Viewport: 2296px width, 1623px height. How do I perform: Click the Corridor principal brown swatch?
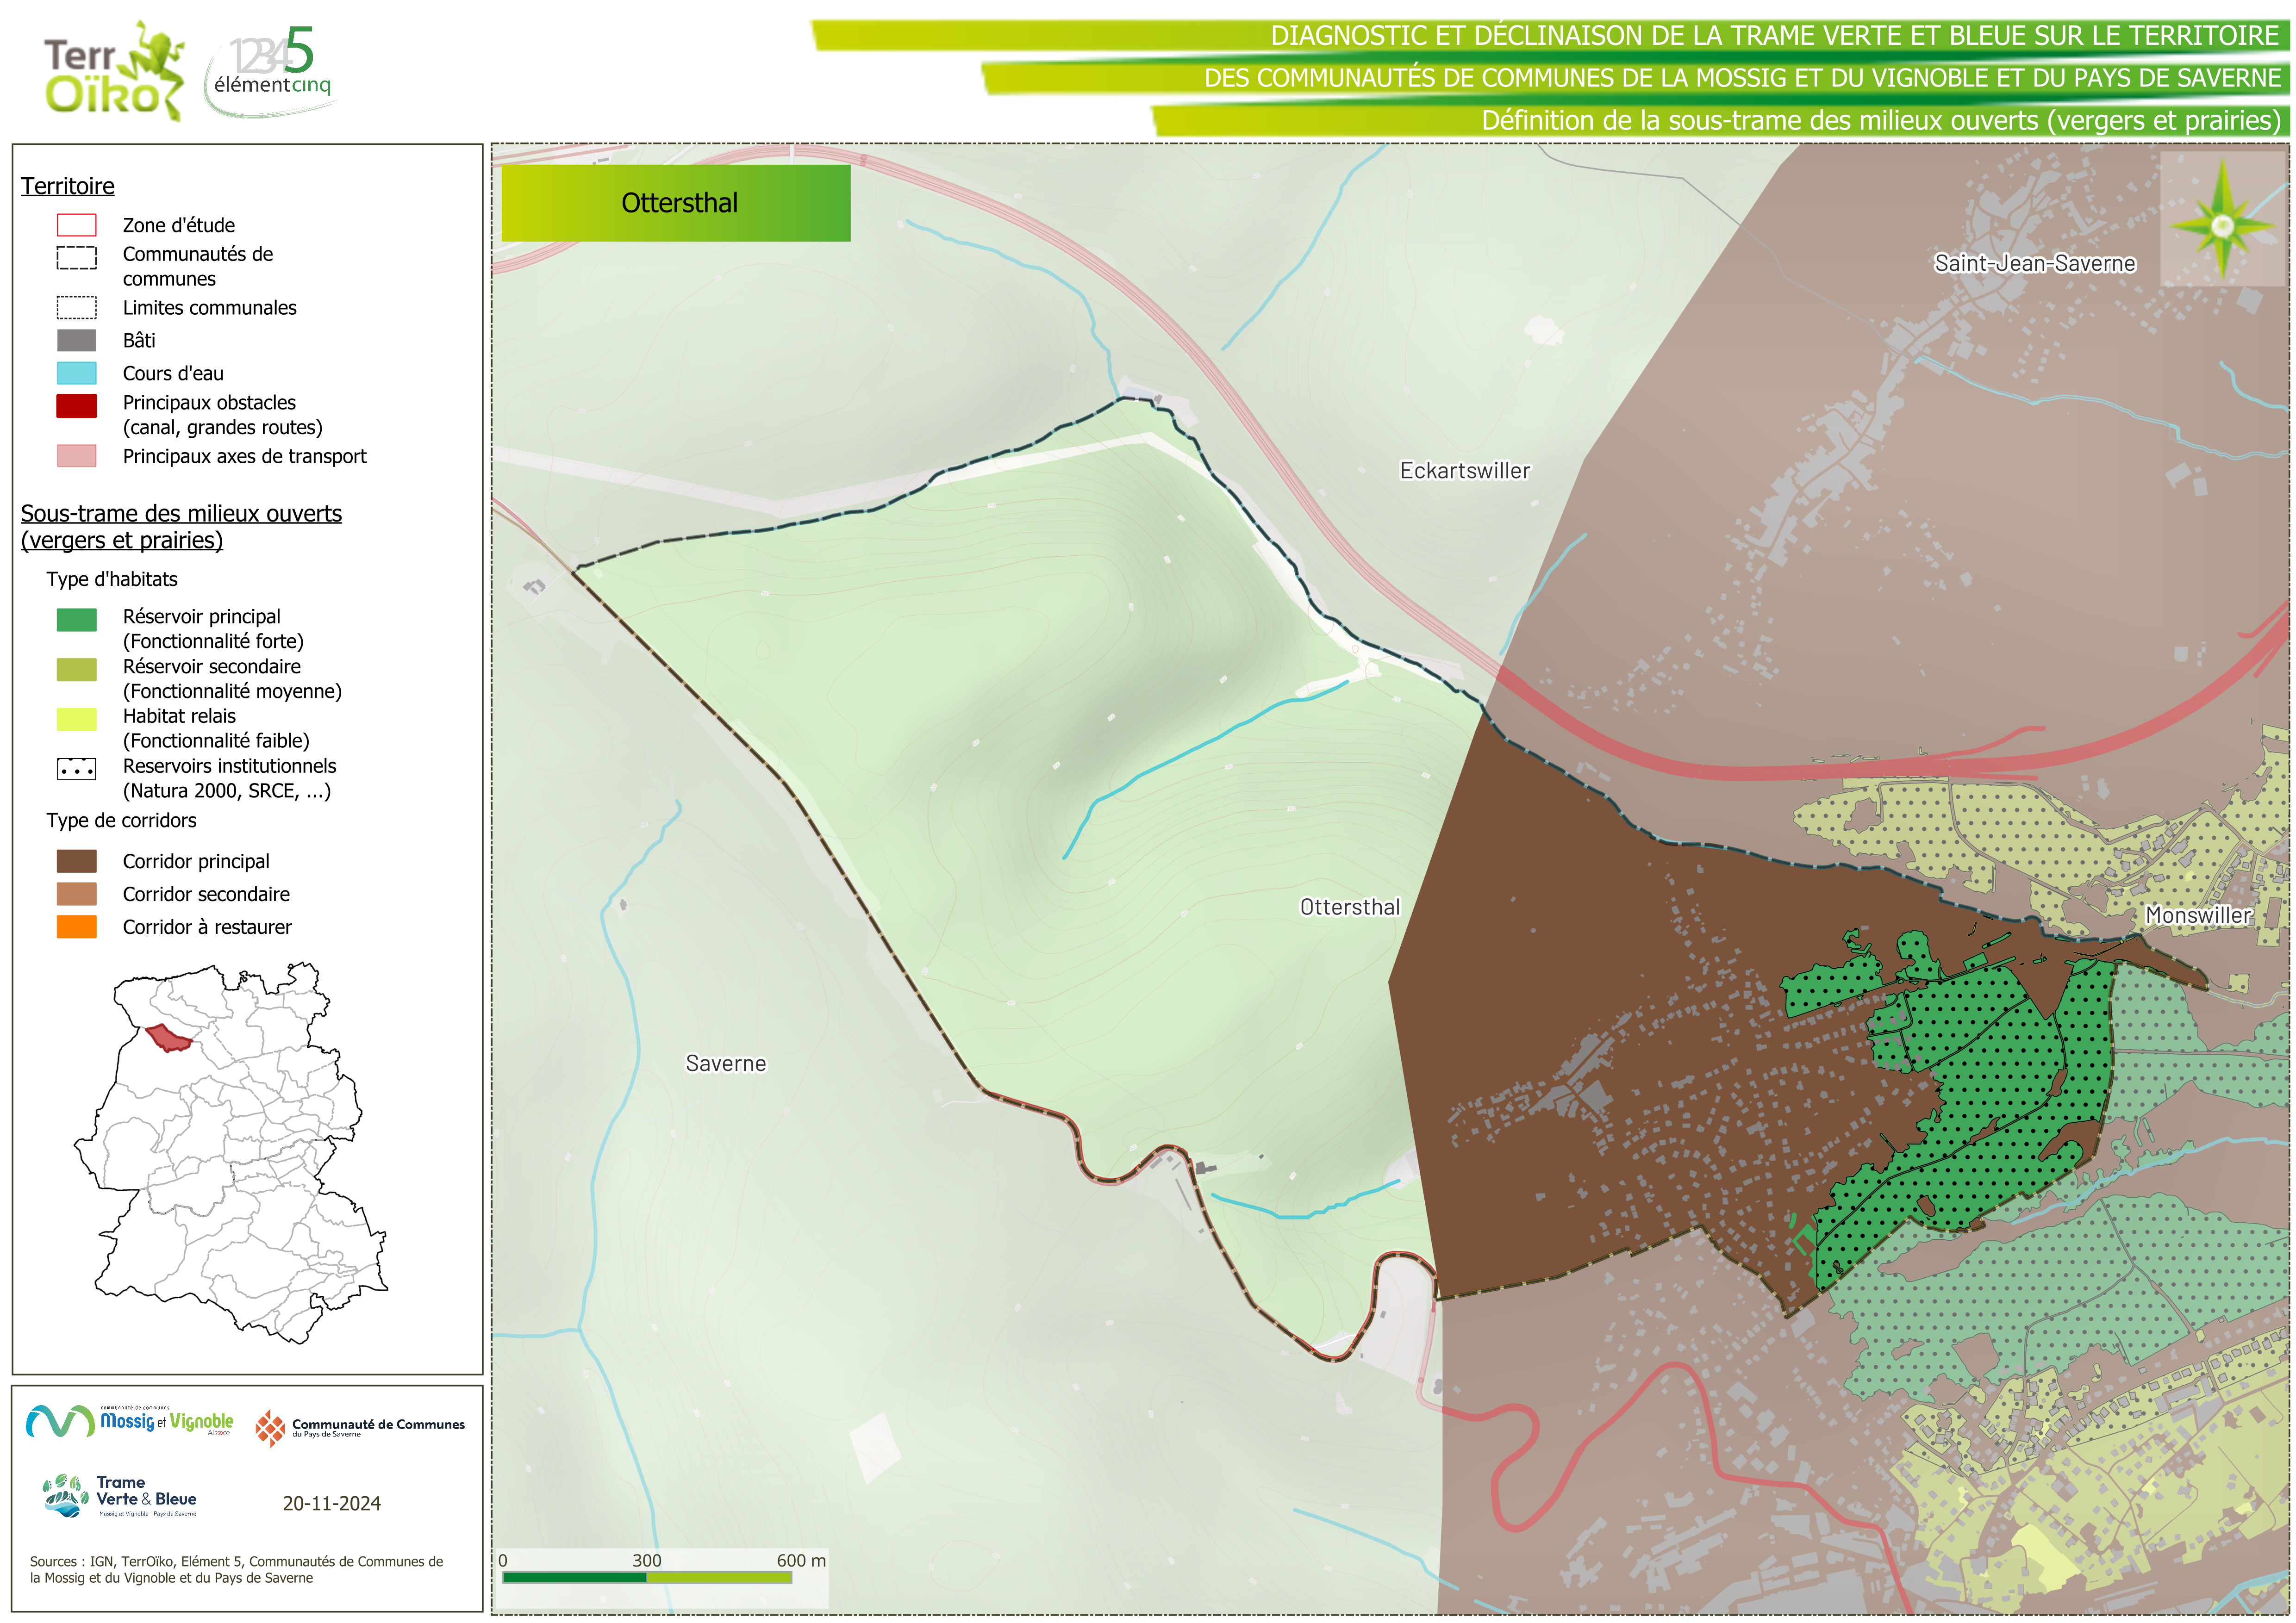(x=77, y=861)
